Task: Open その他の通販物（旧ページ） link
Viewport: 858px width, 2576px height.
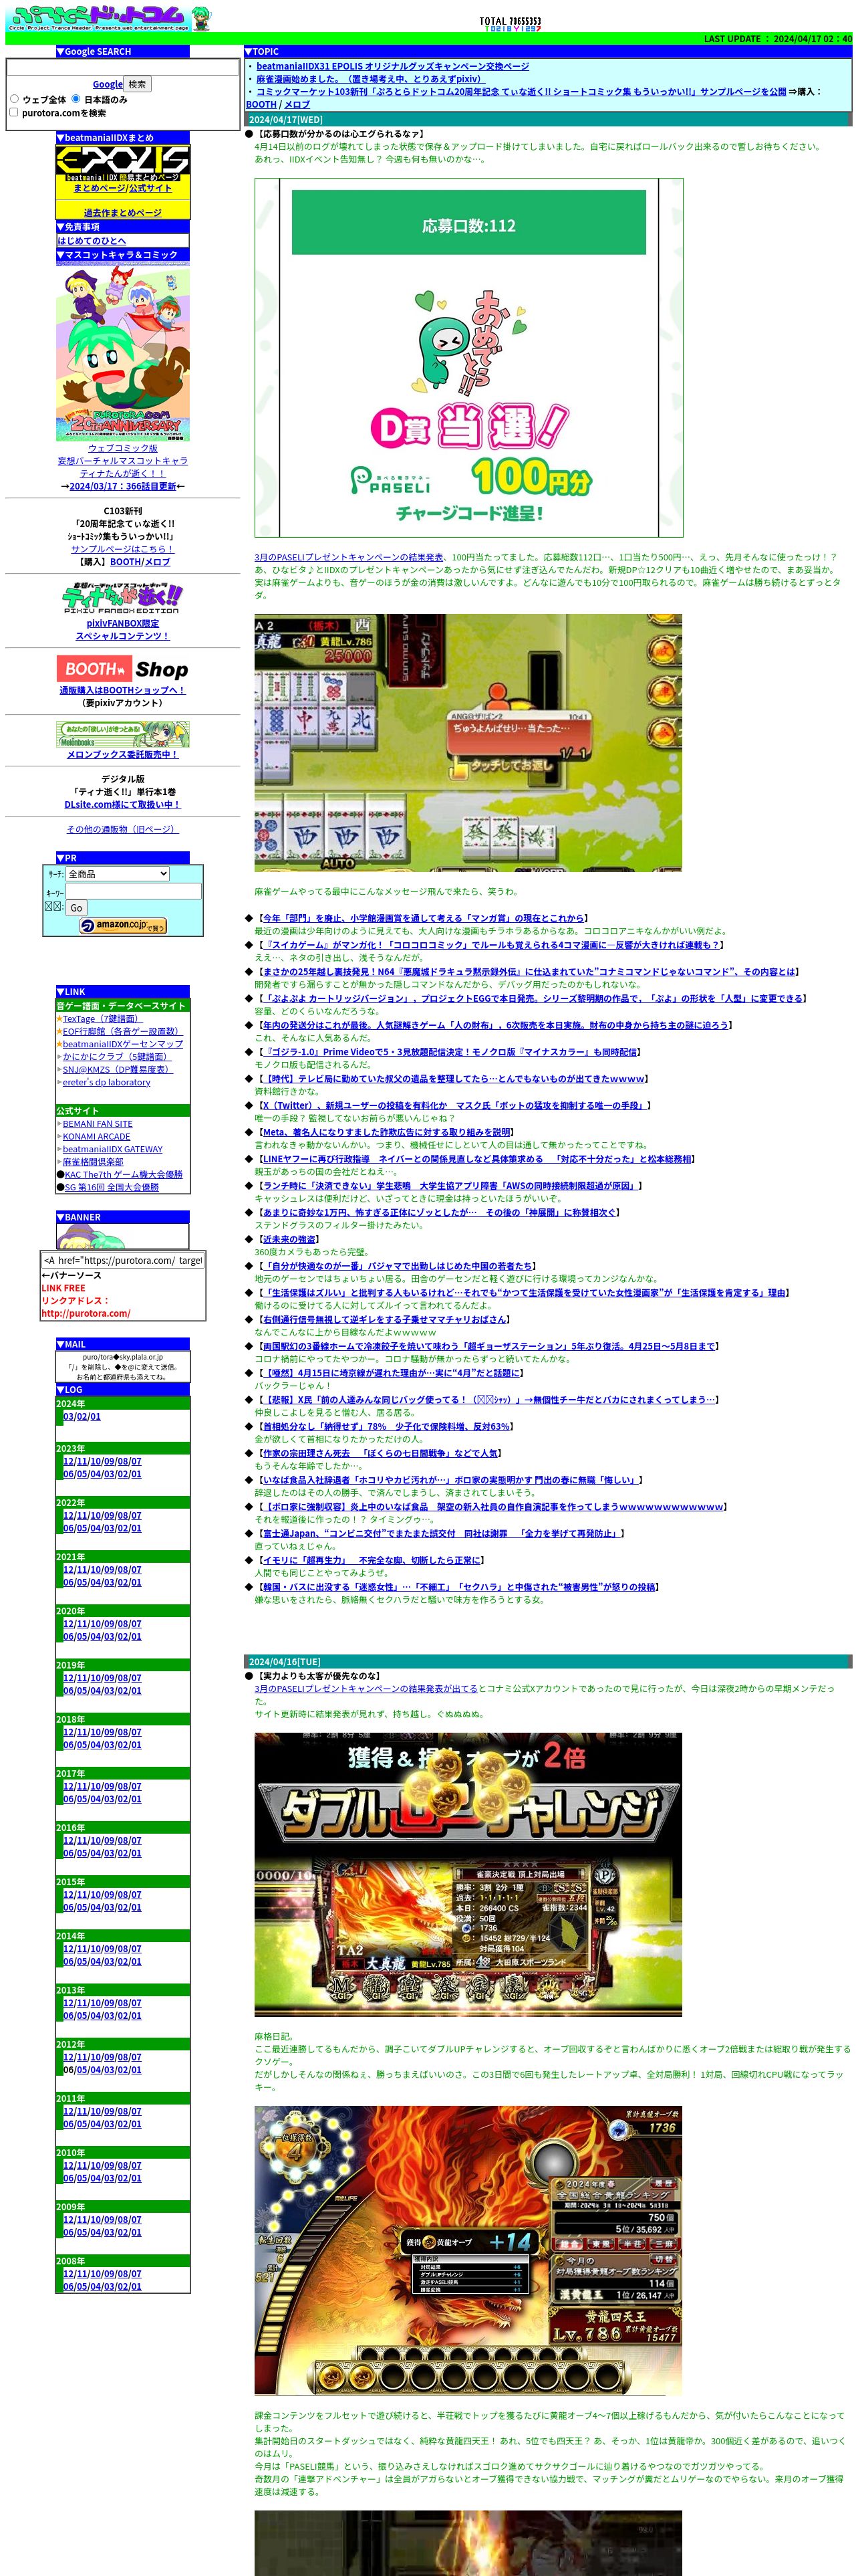Action: click(122, 829)
